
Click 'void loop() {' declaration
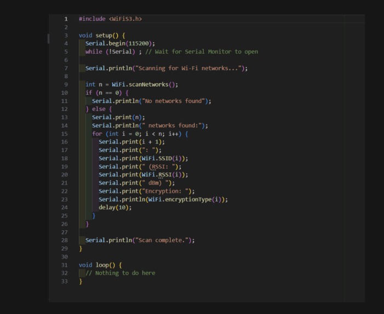coord(100,265)
